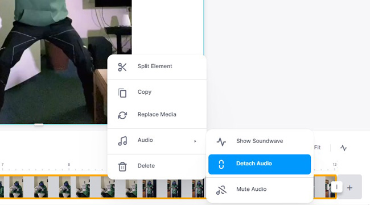Click the Copy icon in context menu
The image size is (370, 205).
click(122, 93)
